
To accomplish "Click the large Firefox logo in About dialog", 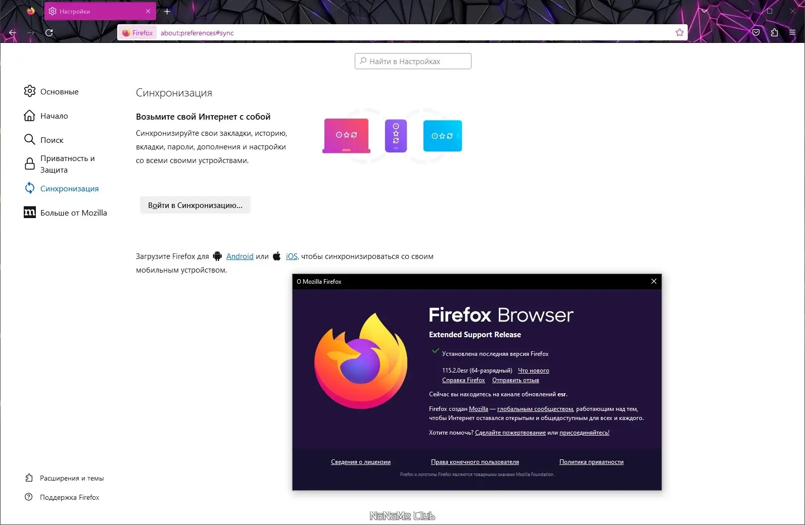I will (x=361, y=360).
